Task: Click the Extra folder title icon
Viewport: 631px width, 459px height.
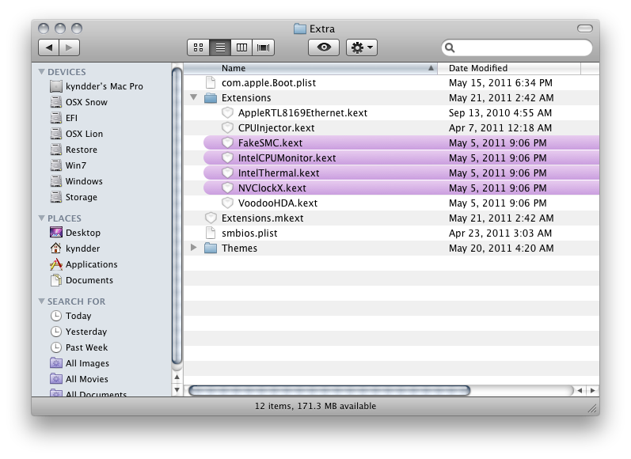Action: click(x=300, y=28)
